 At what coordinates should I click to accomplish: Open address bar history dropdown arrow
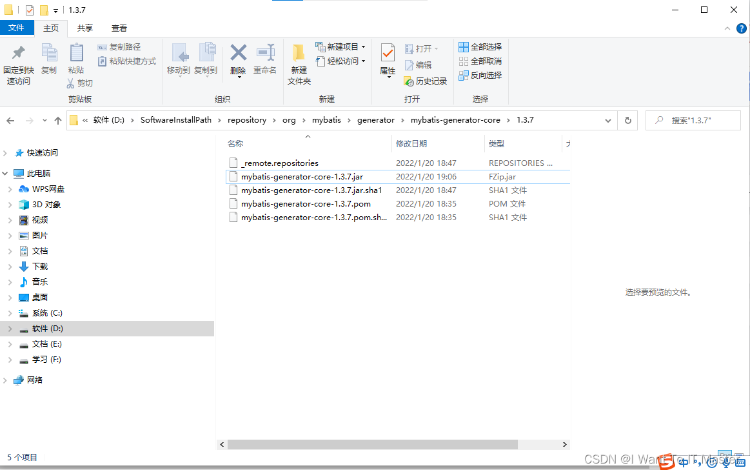(x=608, y=121)
